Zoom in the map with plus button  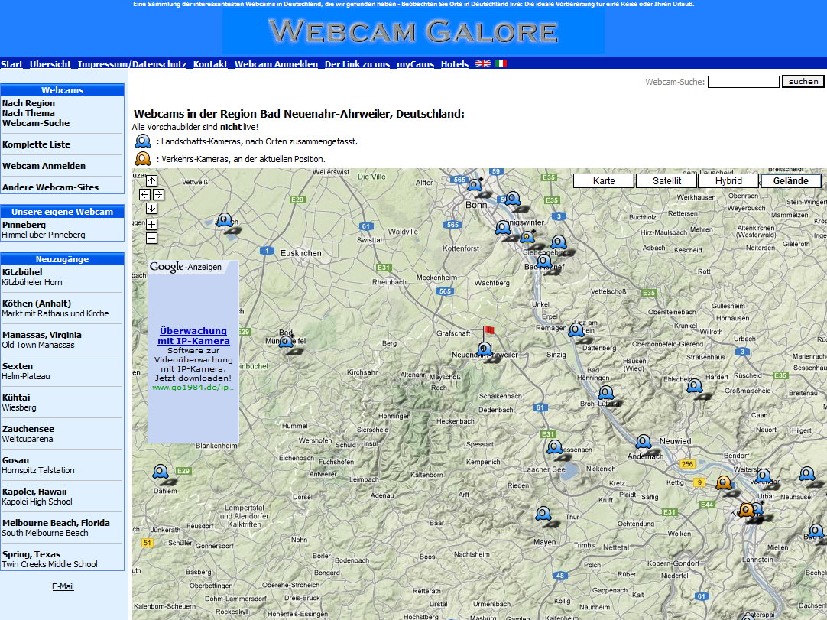coord(151,224)
